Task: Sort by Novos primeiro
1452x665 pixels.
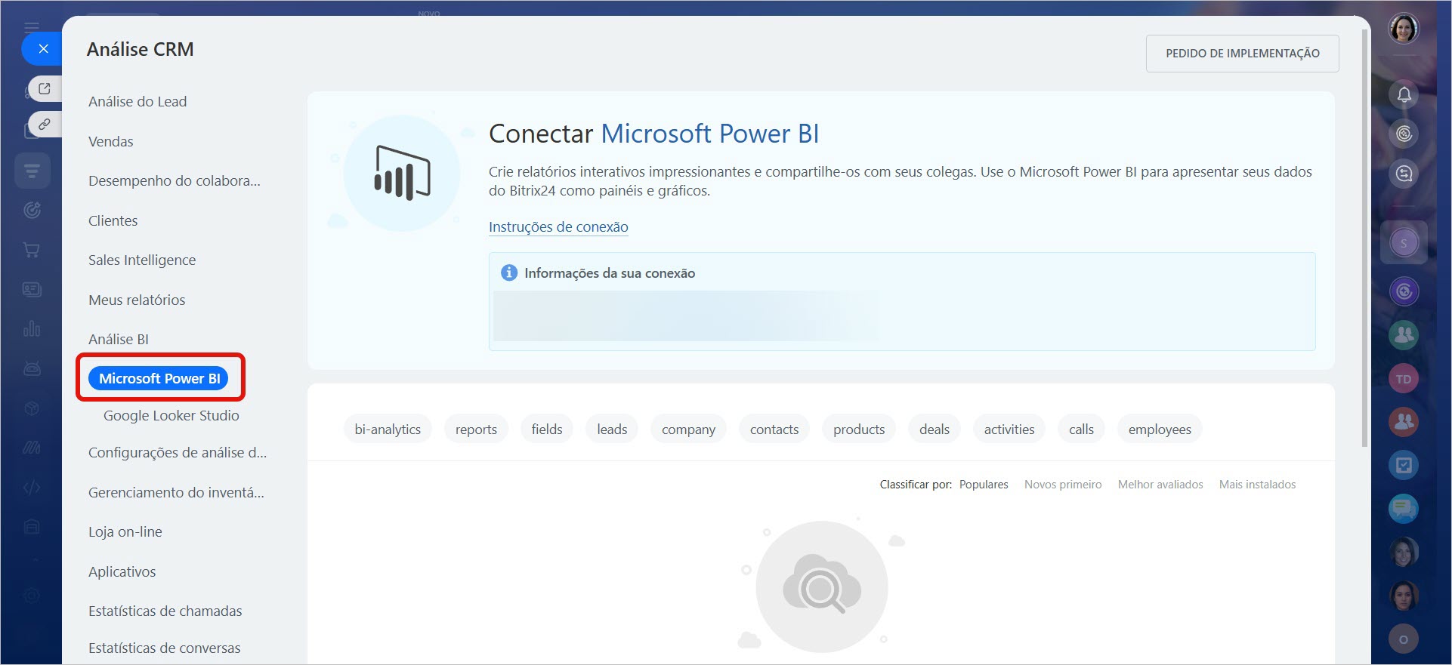Action: point(1062,485)
